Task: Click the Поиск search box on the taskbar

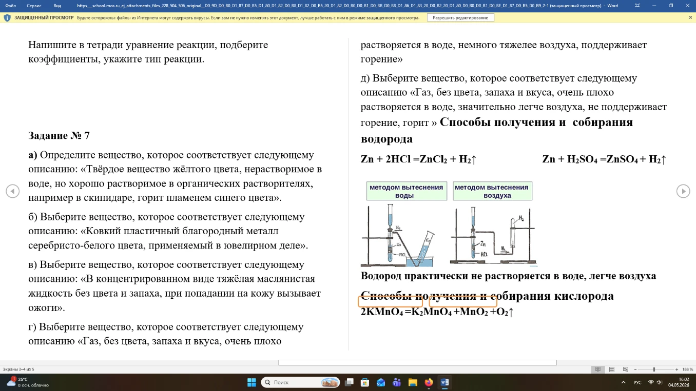Action: [301, 382]
